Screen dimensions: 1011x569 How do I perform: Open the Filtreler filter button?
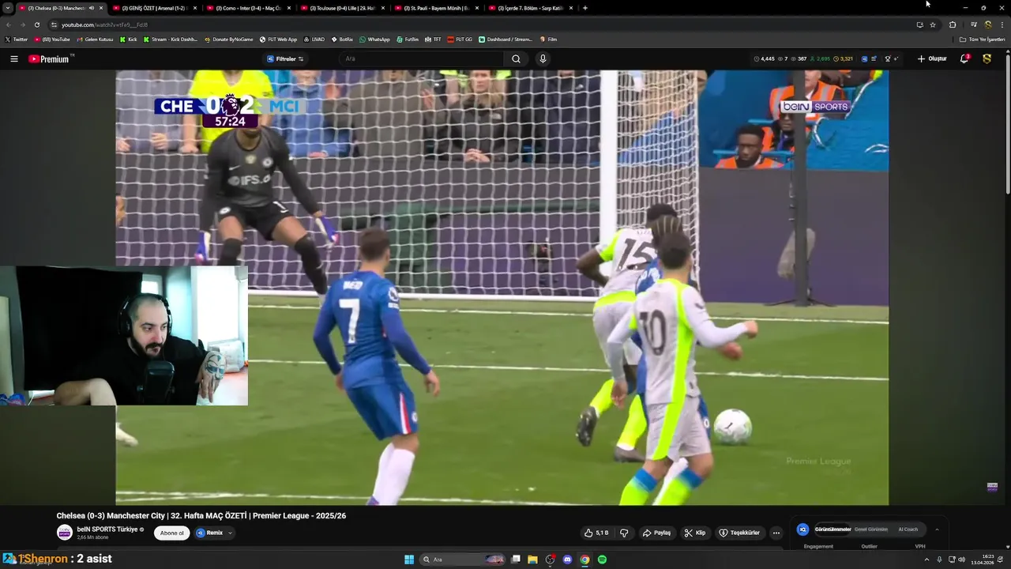[x=285, y=58]
